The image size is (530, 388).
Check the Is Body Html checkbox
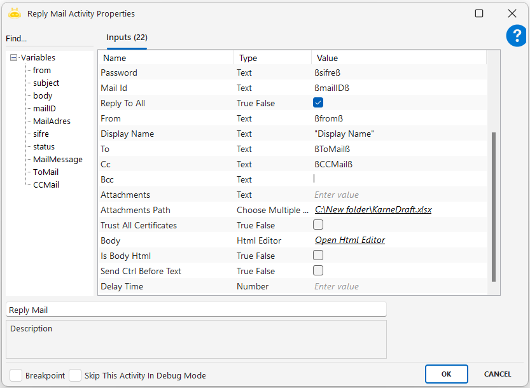coord(318,256)
